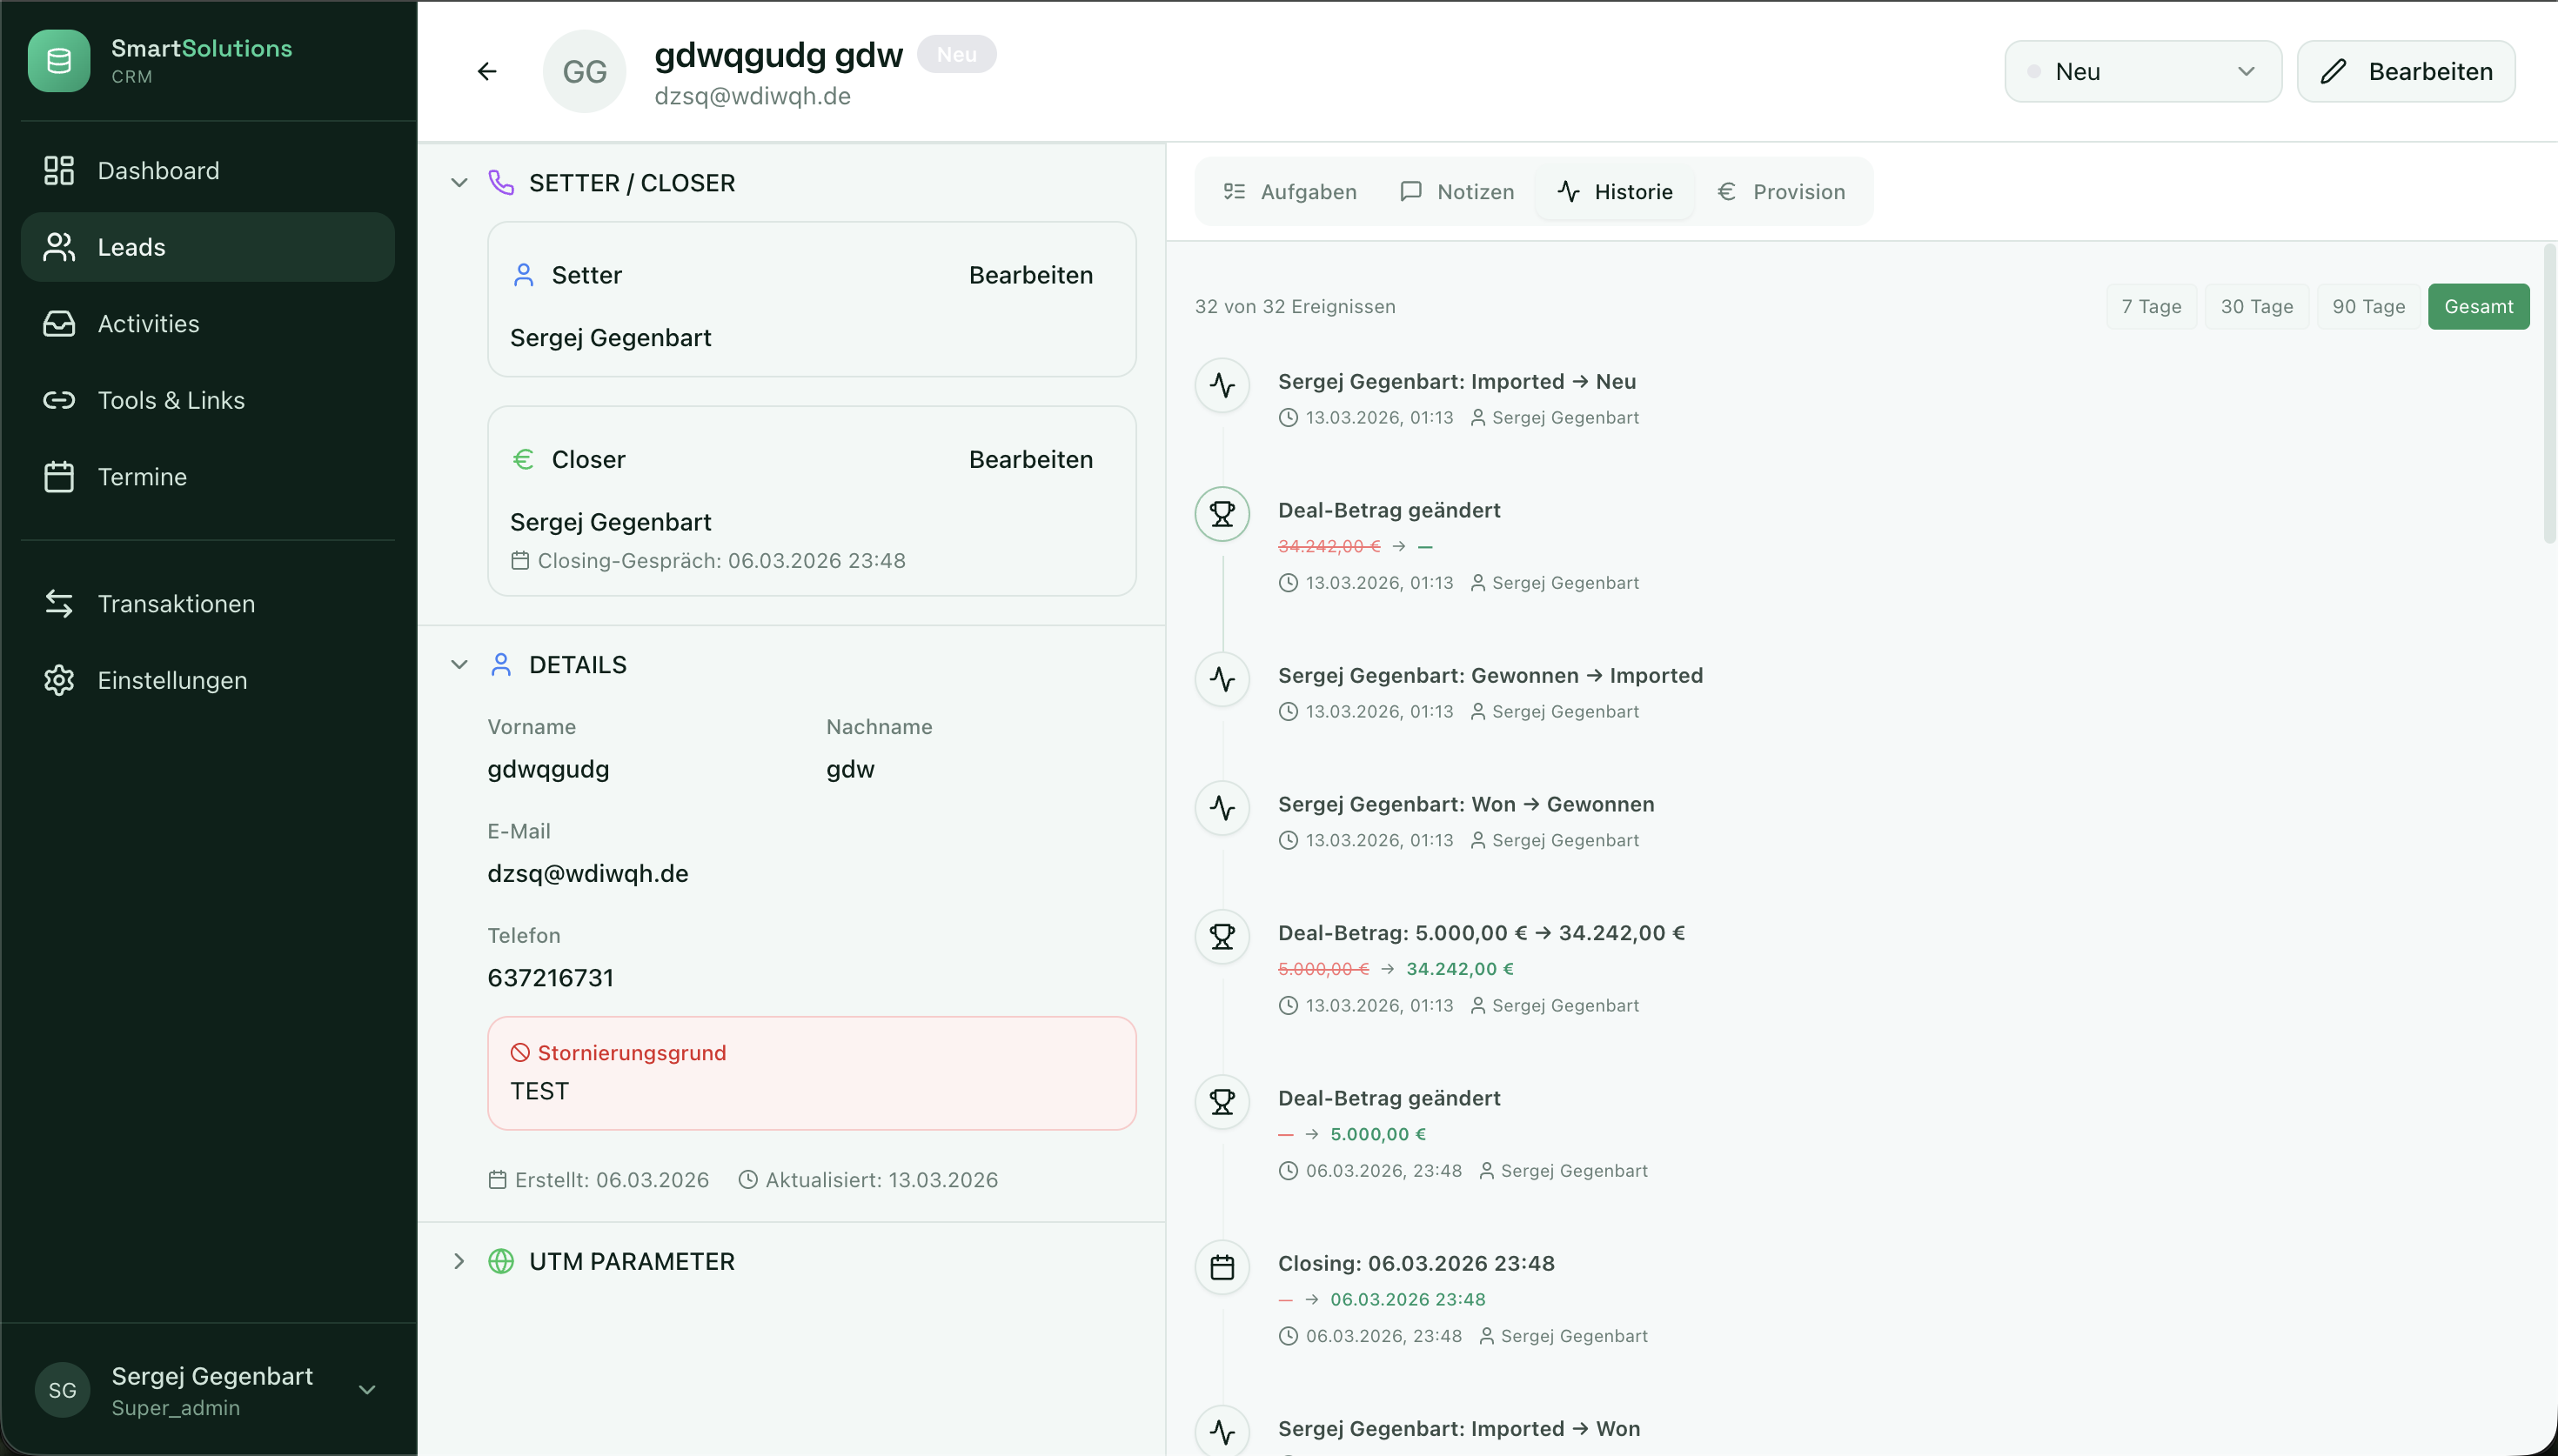Viewport: 2558px width, 1456px height.
Task: Click Bearbeiten next to Setter
Action: point(1029,275)
